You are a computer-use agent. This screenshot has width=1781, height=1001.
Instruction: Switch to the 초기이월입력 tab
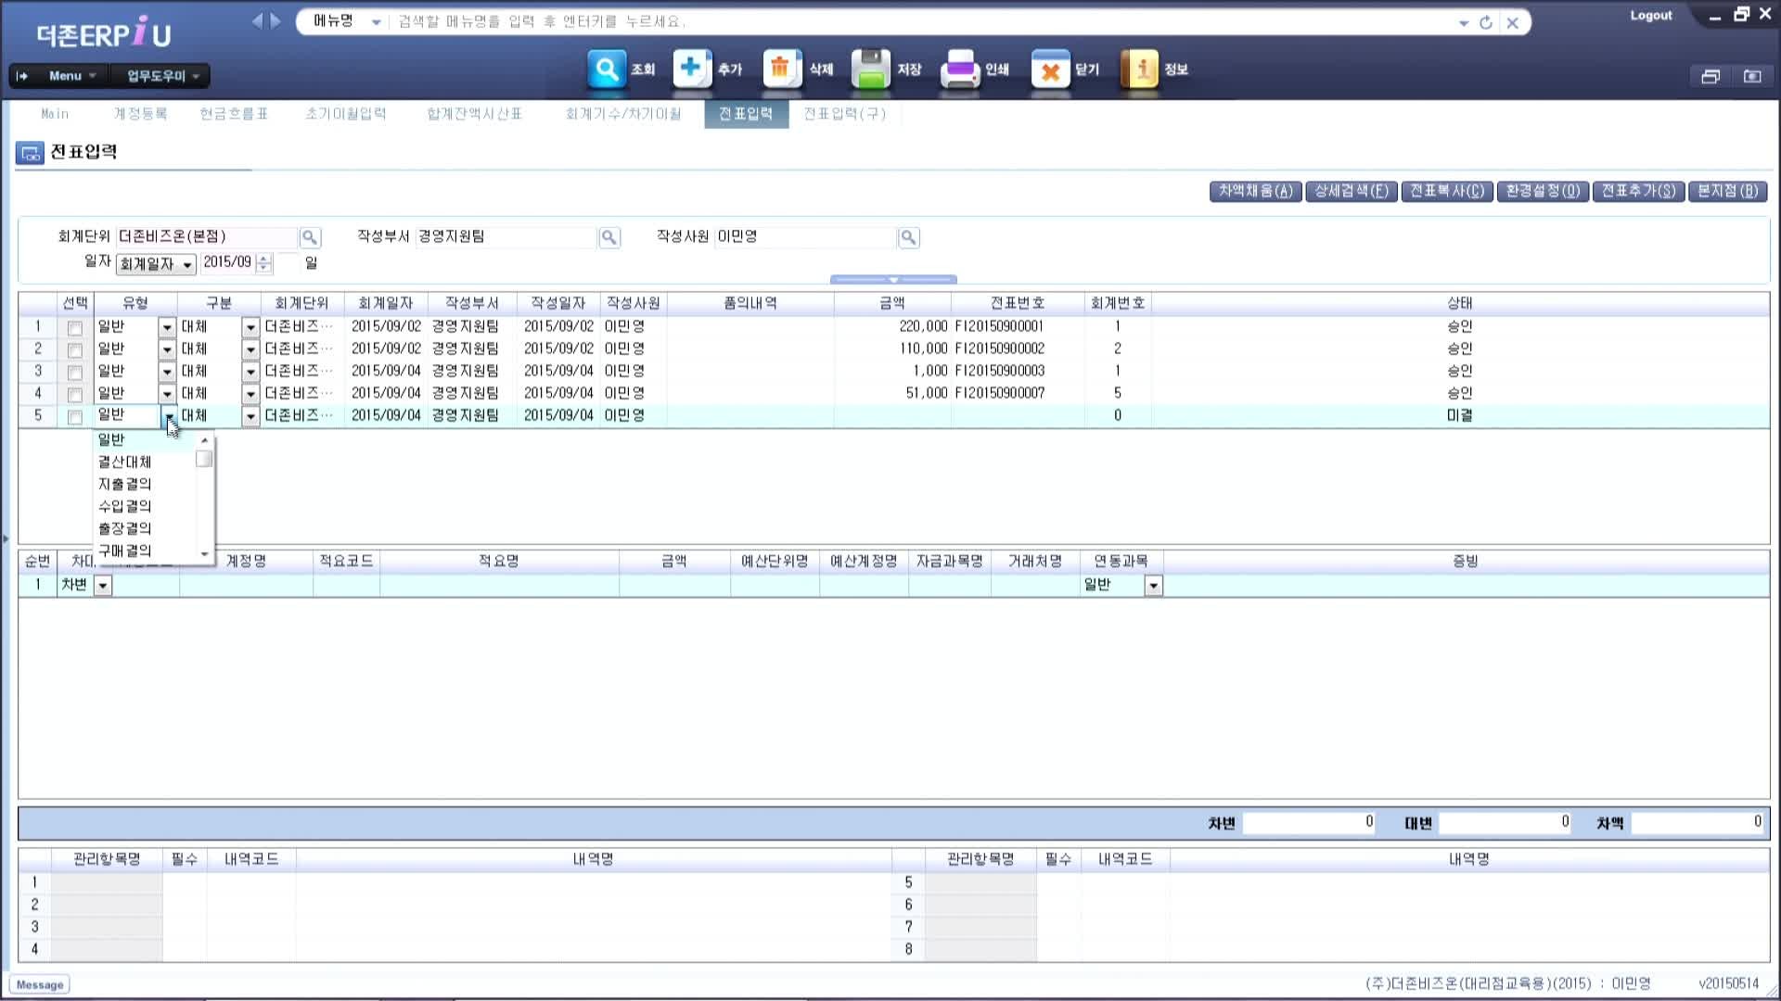coord(346,114)
